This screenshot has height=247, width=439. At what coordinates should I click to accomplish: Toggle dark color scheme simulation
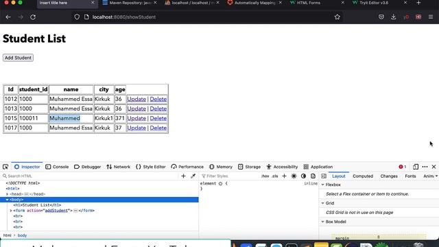pos(303,176)
